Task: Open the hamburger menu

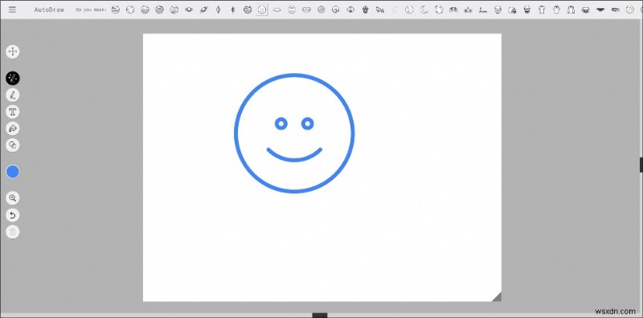Action: point(12,10)
